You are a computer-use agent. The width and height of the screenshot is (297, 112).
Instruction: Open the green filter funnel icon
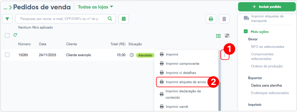pyautogui.click(x=7, y=19)
